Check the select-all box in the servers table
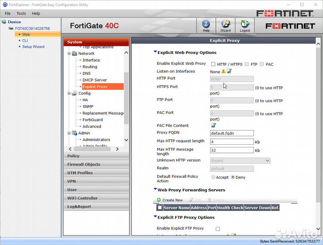The width and height of the screenshot is (323, 245). tap(160, 207)
